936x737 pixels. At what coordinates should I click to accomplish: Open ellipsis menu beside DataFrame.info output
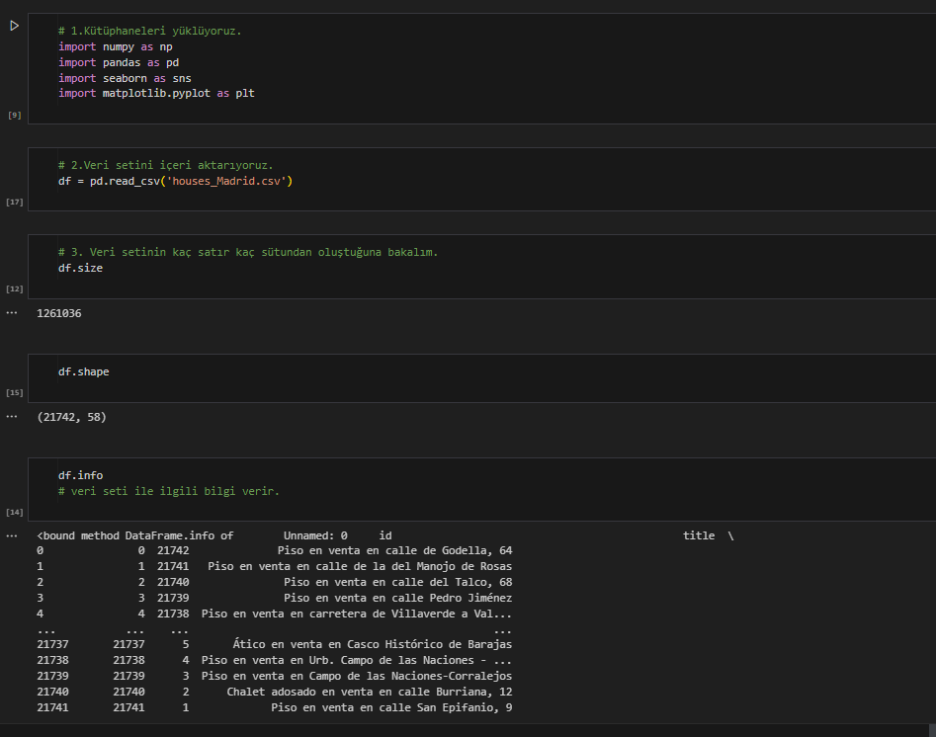[12, 535]
